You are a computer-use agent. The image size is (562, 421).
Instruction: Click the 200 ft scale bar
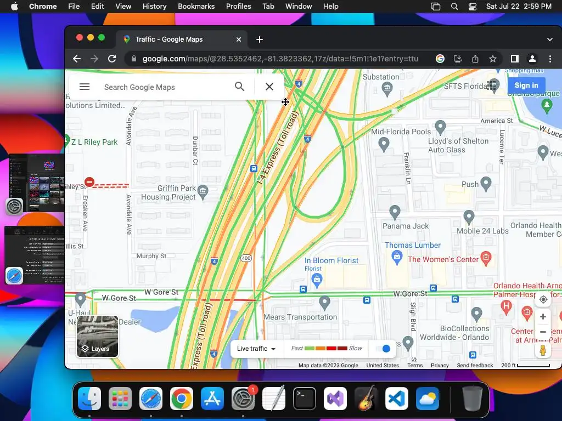[x=525, y=365]
